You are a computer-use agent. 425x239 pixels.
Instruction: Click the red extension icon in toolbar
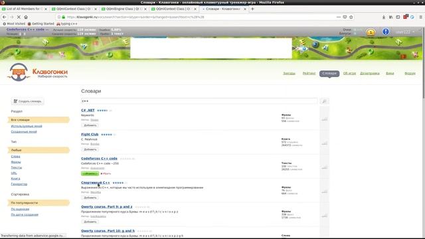pyautogui.click(x=406, y=17)
